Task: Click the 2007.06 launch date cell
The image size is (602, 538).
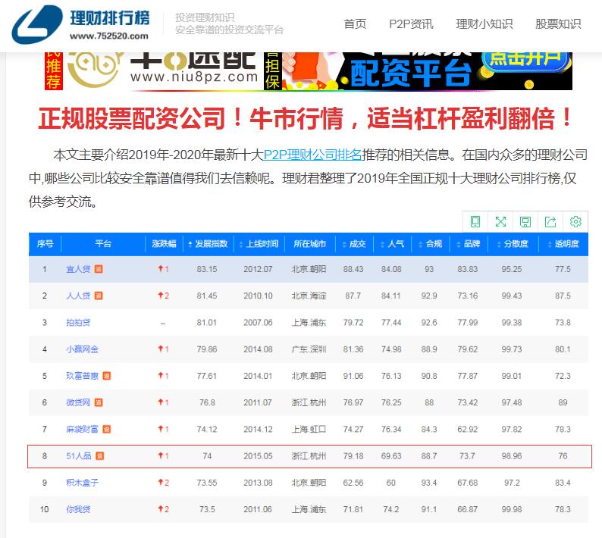Action: (x=258, y=322)
